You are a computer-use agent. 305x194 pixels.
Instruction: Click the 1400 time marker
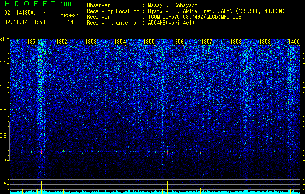tap(294, 42)
